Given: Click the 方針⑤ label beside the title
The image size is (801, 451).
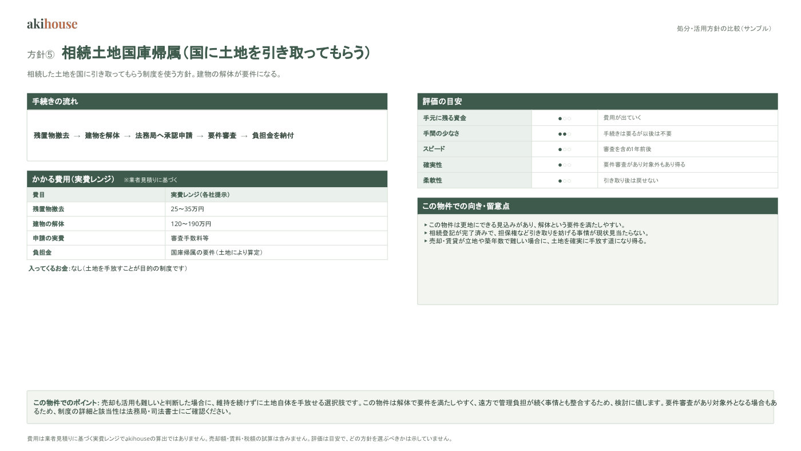Looking at the screenshot, I should [41, 54].
